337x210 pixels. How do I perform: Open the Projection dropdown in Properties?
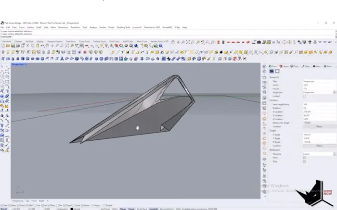tap(335, 92)
